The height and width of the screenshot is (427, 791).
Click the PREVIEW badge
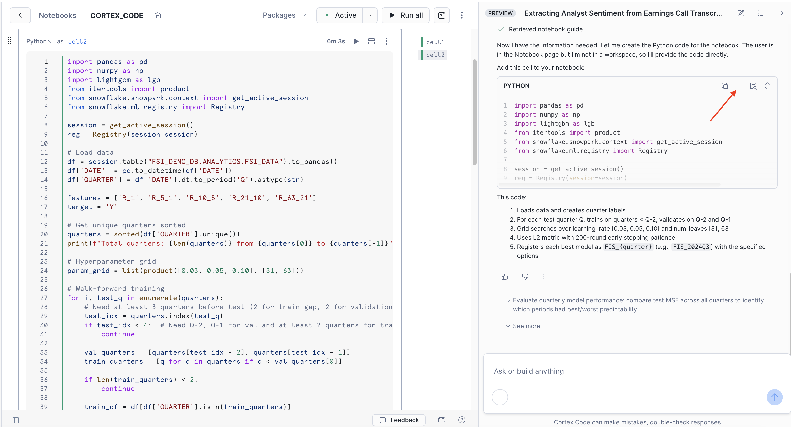500,13
